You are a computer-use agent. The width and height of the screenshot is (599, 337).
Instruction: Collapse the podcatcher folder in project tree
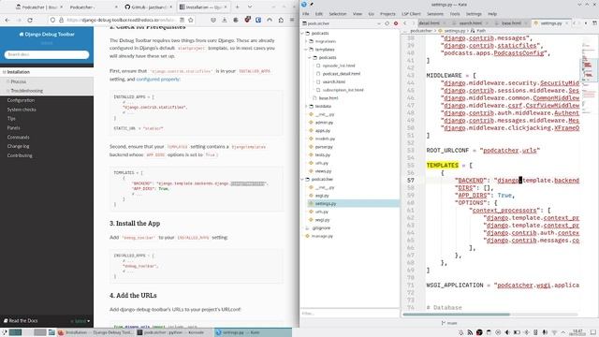pyautogui.click(x=303, y=179)
